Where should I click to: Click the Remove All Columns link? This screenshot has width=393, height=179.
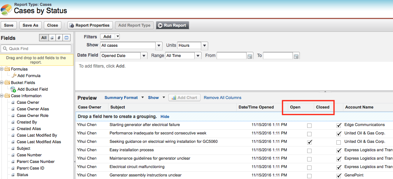click(x=222, y=98)
